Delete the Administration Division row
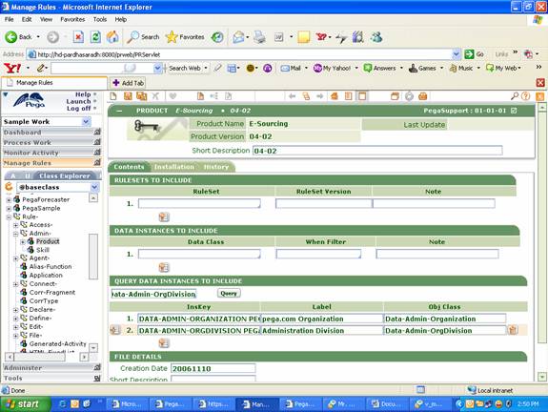 click(513, 330)
